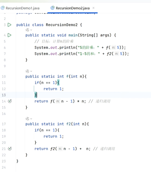Open the author hint dropdown above f2 method

(x=29, y=119)
